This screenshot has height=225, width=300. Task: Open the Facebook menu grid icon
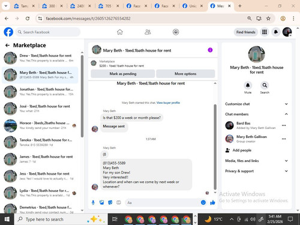point(265,32)
